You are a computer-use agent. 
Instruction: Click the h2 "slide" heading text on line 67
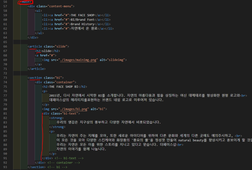click(46, 51)
